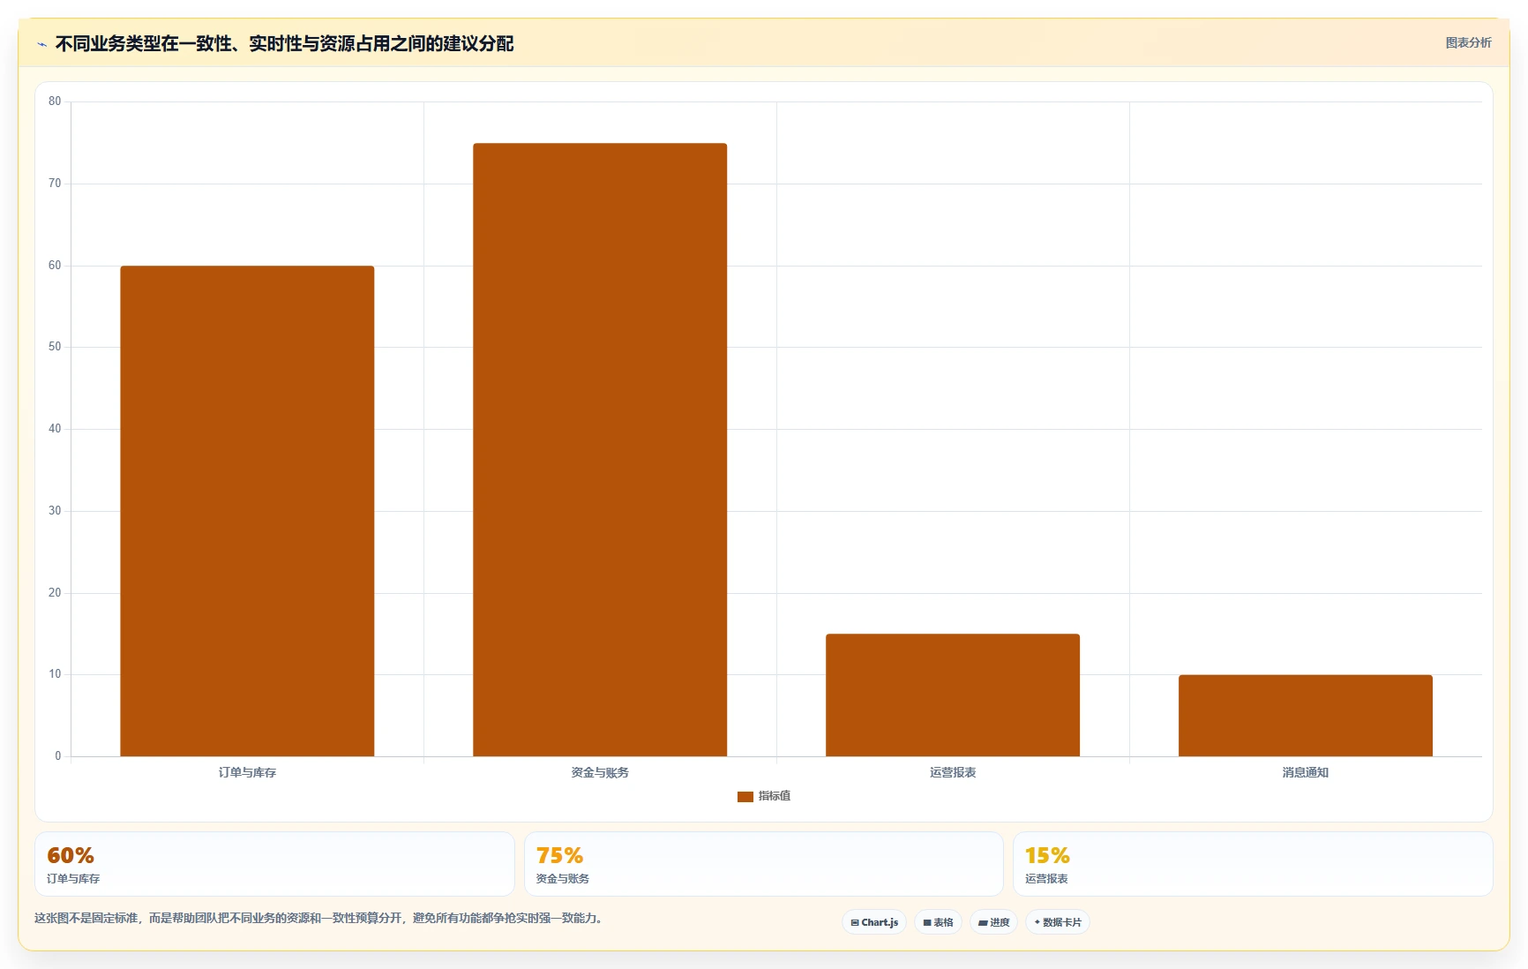Click the 表格 tag chip

(x=938, y=922)
